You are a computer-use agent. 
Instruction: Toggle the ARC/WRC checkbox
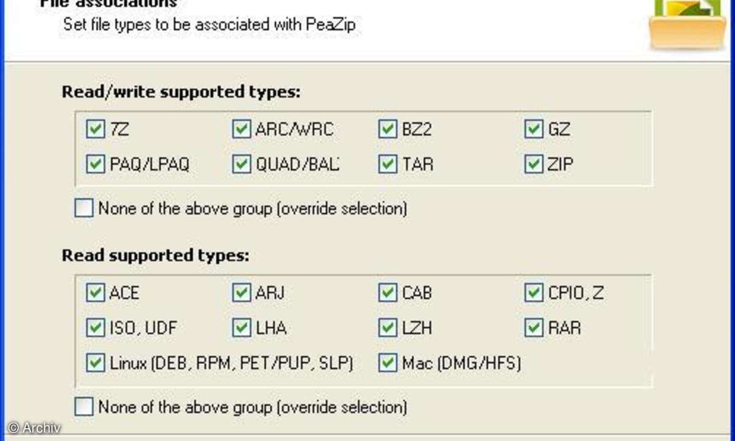(x=241, y=129)
